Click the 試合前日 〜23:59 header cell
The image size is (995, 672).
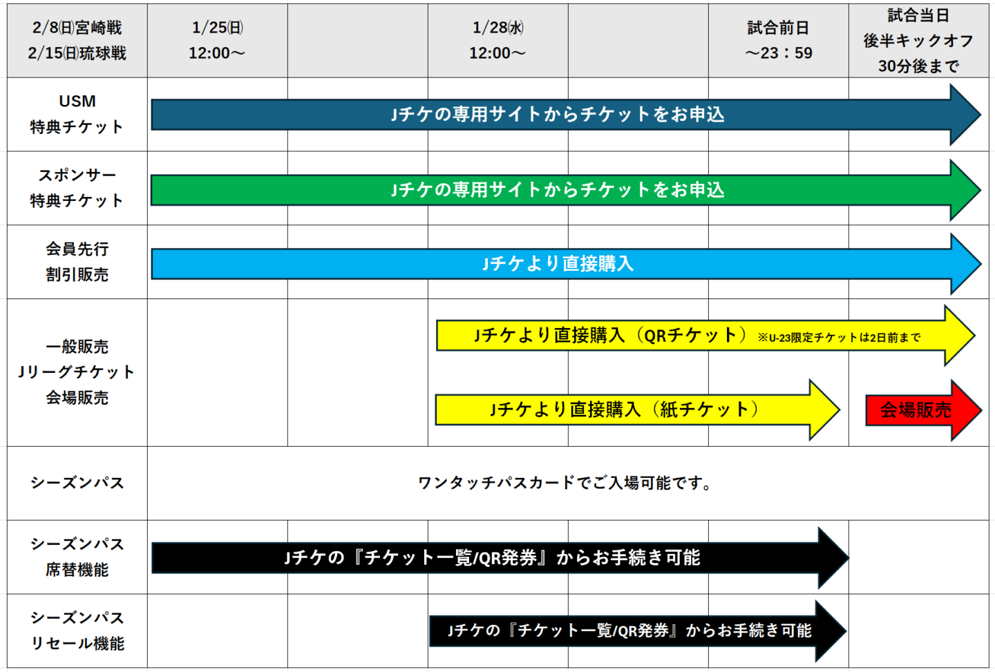(x=778, y=40)
